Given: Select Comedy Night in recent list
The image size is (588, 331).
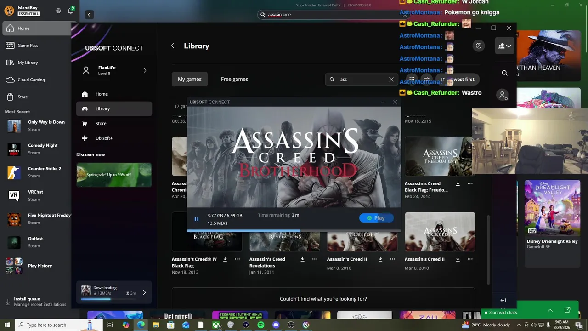Looking at the screenshot, I should 37,149.
